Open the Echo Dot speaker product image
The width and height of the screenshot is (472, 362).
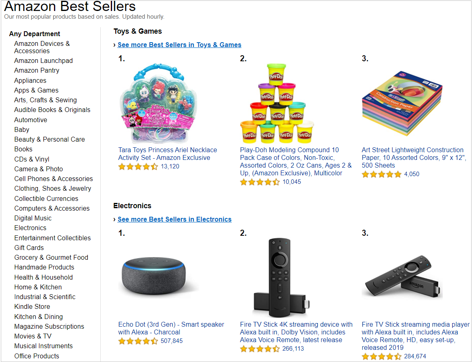[x=154, y=276]
